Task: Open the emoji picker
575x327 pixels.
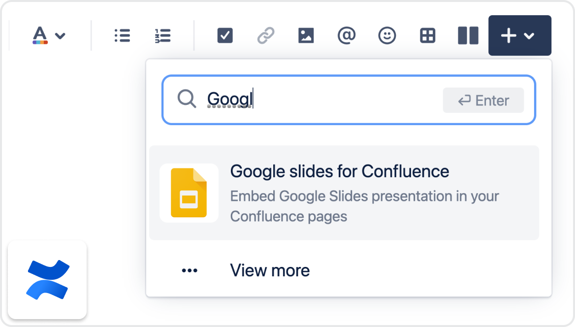Action: pyautogui.click(x=387, y=35)
